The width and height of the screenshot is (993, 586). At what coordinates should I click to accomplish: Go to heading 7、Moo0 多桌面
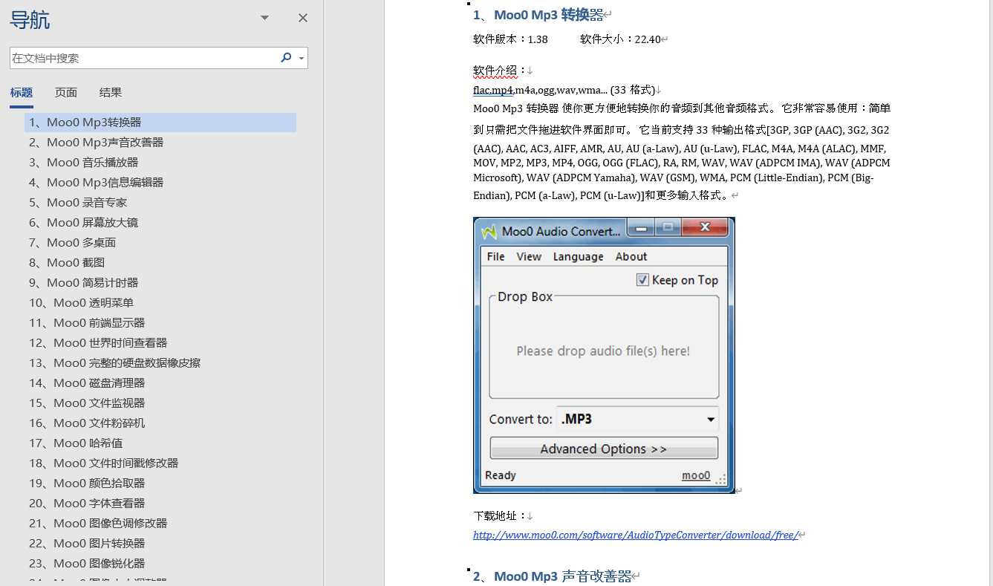73,243
